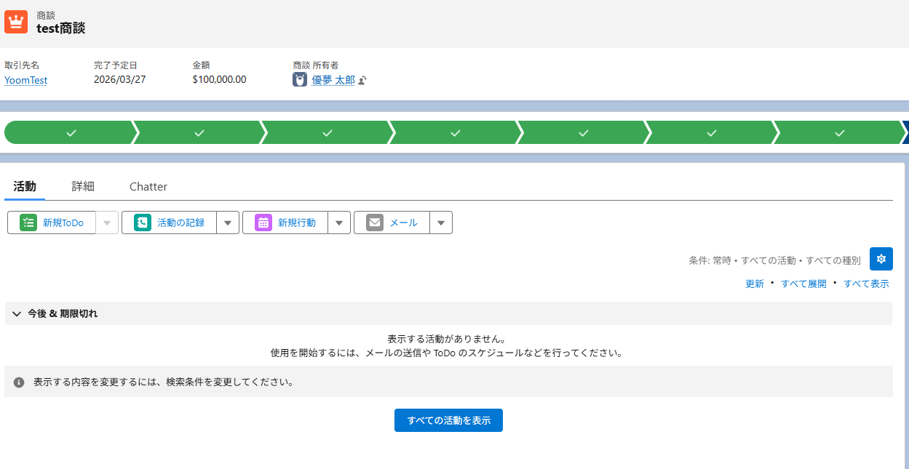Select the first completed stage in path
Image resolution: width=909 pixels, height=469 pixels.
pos(70,133)
